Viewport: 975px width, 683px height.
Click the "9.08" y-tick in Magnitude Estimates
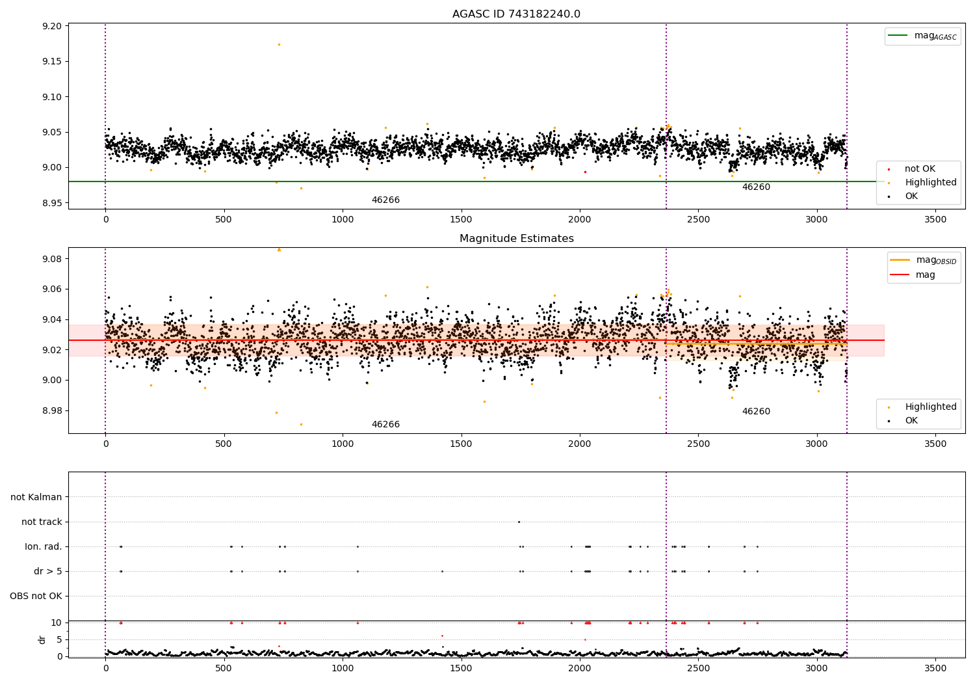point(53,259)
